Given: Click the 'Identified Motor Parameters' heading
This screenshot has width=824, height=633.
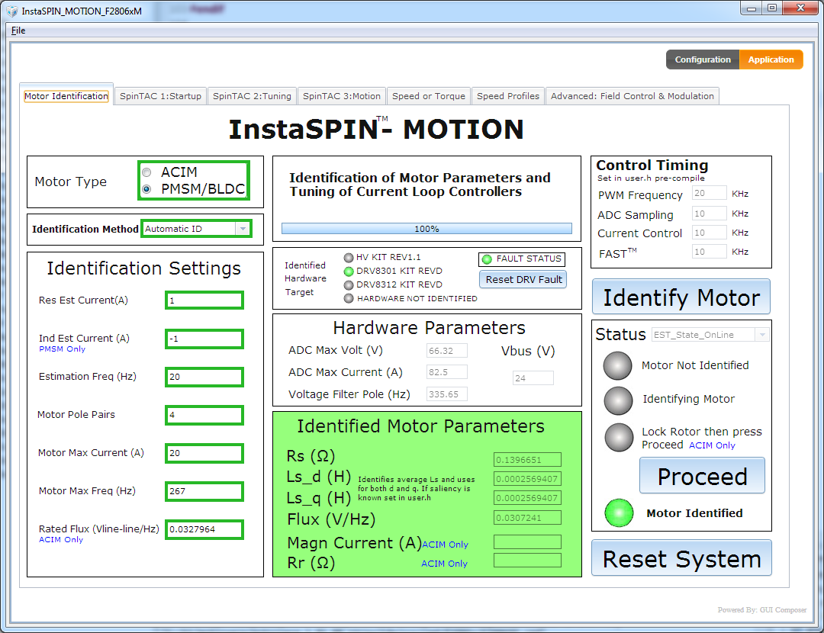Looking at the screenshot, I should click(x=421, y=426).
